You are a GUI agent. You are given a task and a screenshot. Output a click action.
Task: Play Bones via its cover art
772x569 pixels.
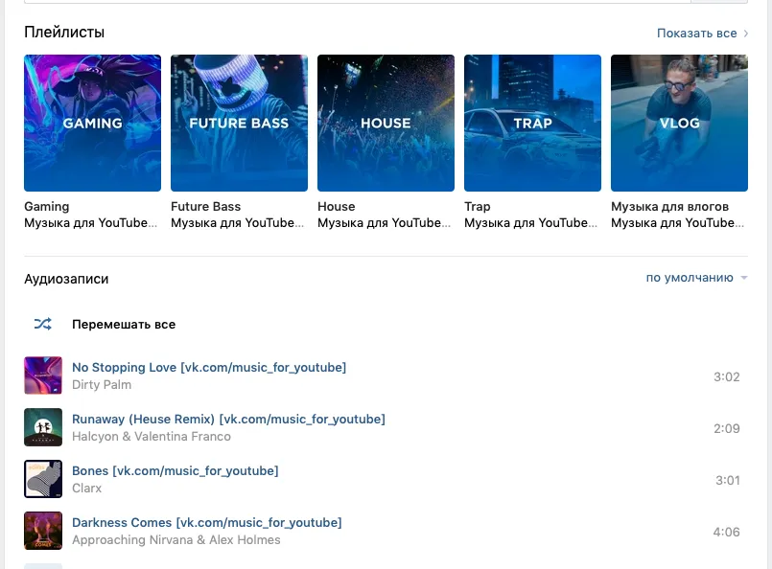[x=43, y=479]
